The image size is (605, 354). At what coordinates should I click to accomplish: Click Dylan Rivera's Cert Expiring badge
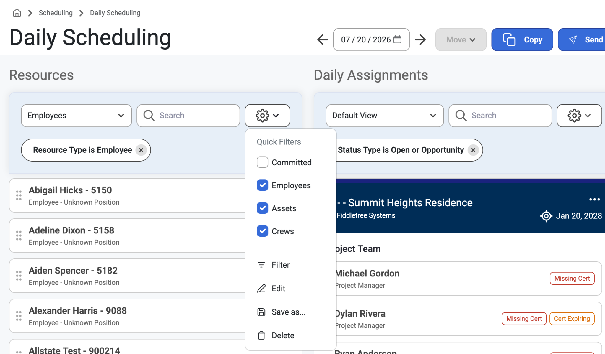tap(572, 319)
